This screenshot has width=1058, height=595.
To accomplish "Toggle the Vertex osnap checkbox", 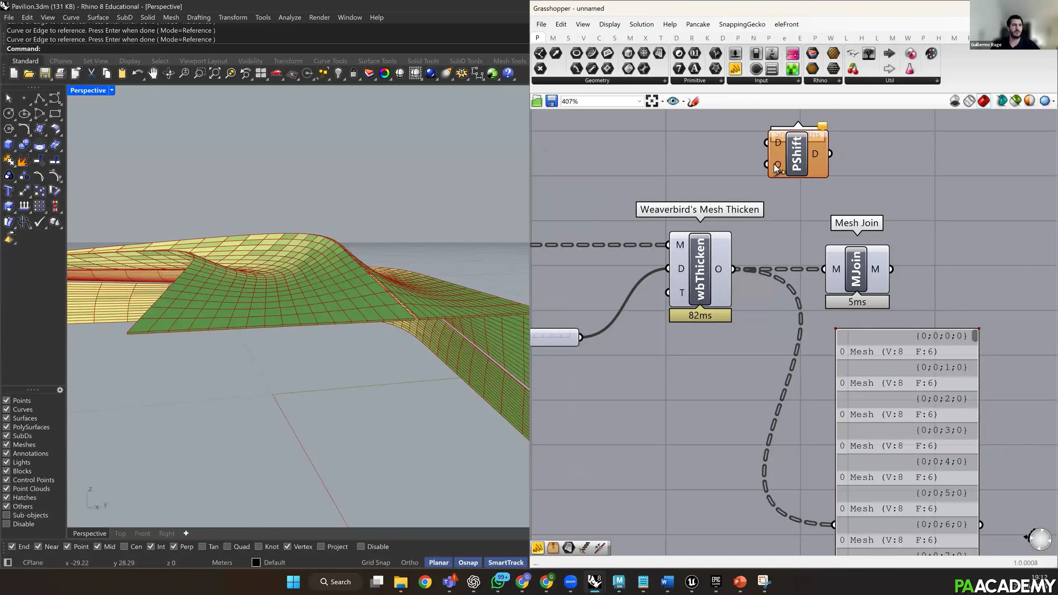I will coord(288,546).
